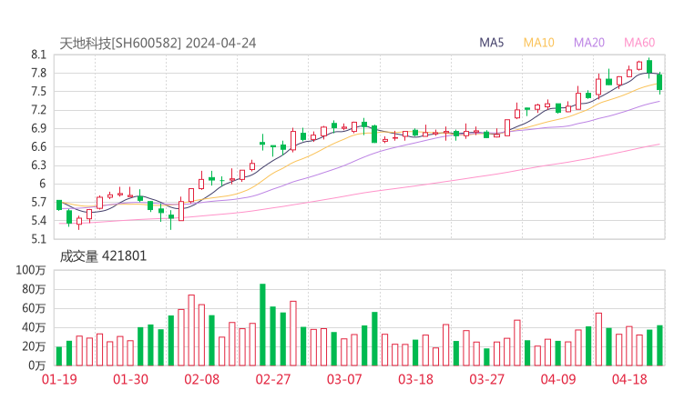Screen dimensions: 674x400
Task: Click the 5.7 price axis label
Action: point(38,202)
